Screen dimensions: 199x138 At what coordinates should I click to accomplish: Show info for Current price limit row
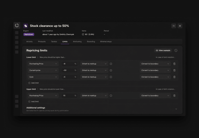coord(111,70)
